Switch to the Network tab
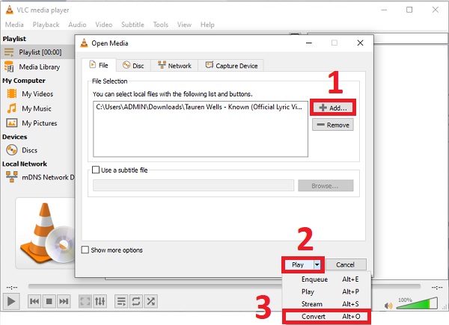The width and height of the screenshot is (449, 325). 174,66
